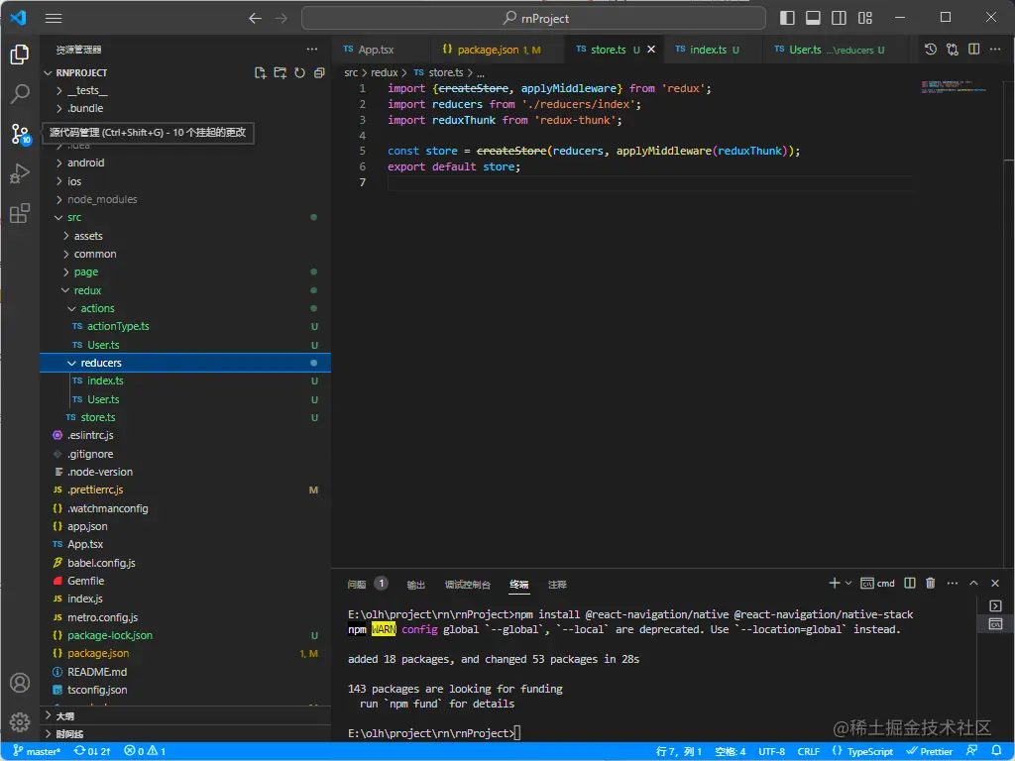The height and width of the screenshot is (761, 1015).
Task: Refresh the explorer file tree
Action: tap(299, 72)
